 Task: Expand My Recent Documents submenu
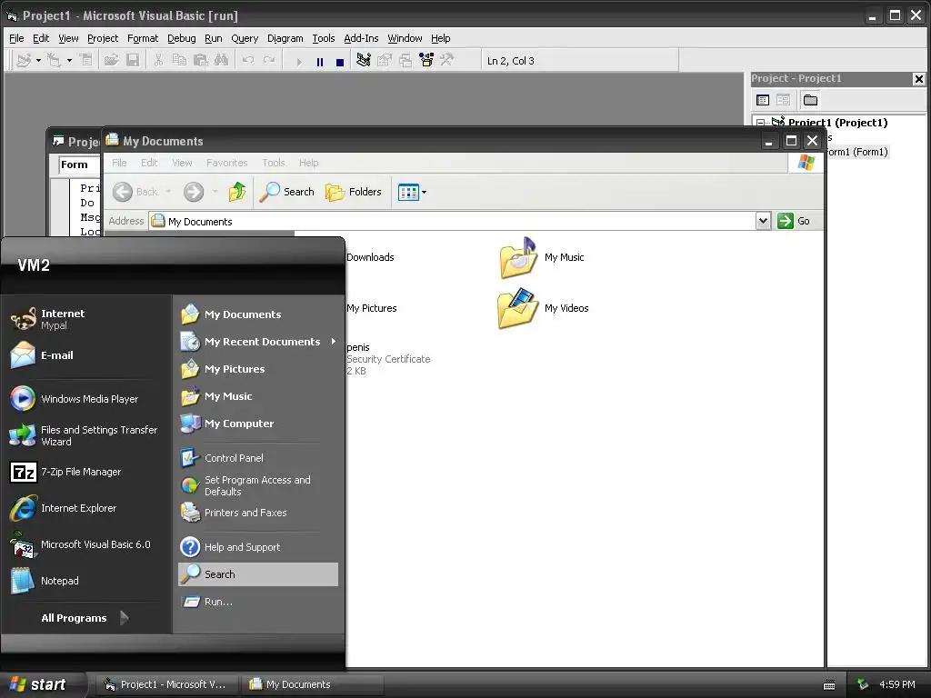pyautogui.click(x=258, y=342)
